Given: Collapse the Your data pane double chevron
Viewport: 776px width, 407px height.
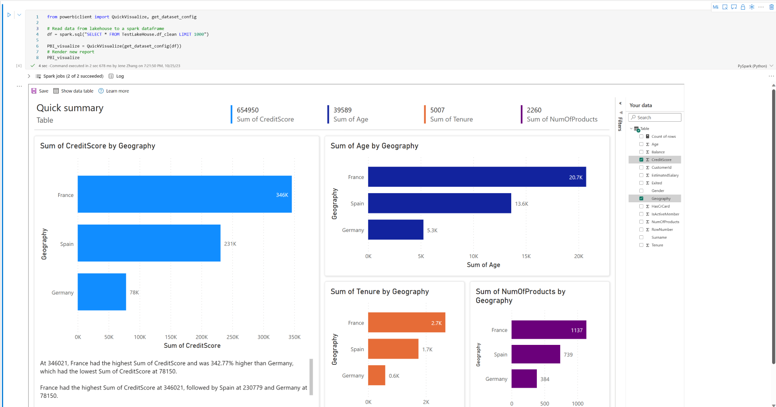Looking at the screenshot, I should pyautogui.click(x=620, y=103).
